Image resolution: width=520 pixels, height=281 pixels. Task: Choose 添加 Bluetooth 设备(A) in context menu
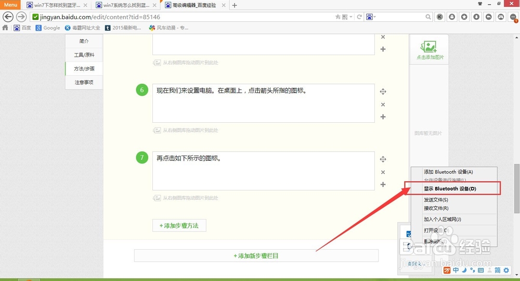click(x=448, y=172)
